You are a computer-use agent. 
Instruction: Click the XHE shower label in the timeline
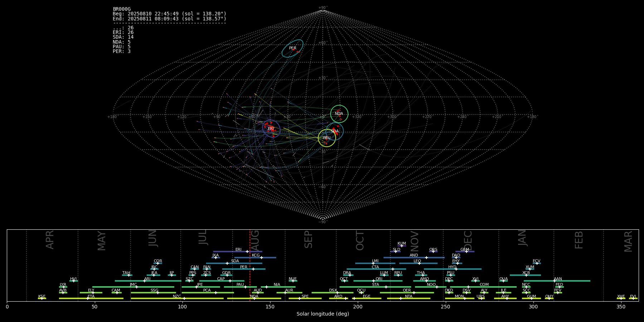[621, 297]
